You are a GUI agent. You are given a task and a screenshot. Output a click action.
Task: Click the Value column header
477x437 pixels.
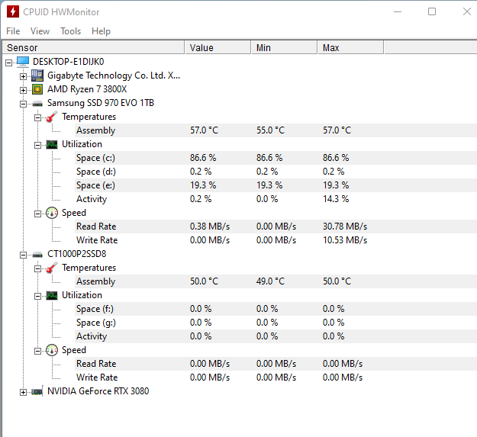tap(218, 48)
